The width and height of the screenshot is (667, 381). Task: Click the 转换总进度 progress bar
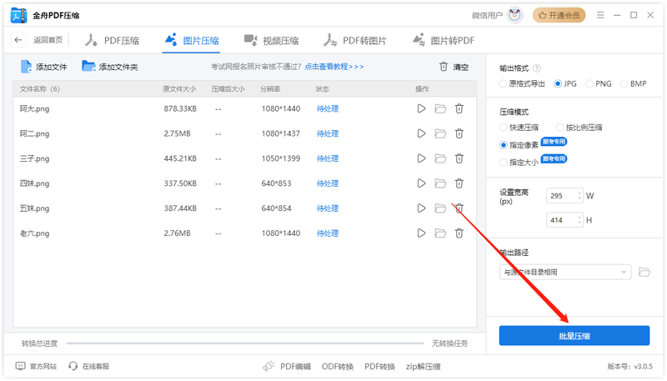(x=245, y=343)
